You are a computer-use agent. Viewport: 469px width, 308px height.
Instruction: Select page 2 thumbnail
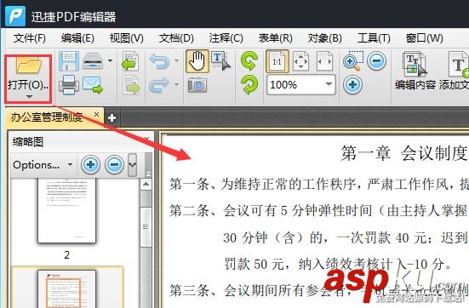[66, 211]
